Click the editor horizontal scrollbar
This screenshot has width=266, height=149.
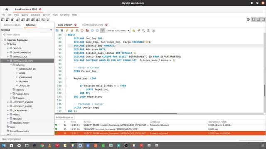click(116, 113)
